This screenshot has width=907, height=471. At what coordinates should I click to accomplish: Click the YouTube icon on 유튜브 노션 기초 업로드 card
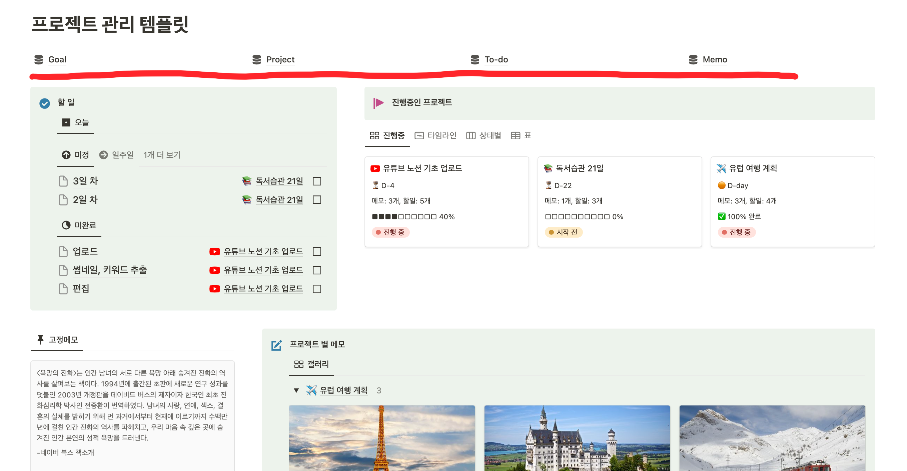375,168
